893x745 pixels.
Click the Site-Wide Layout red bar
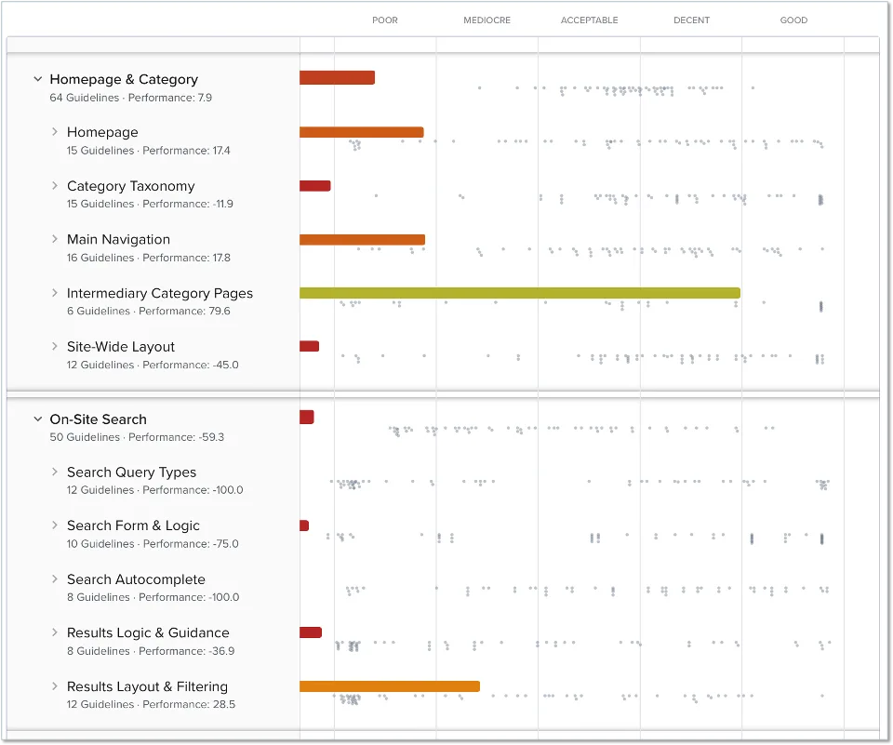coord(309,346)
